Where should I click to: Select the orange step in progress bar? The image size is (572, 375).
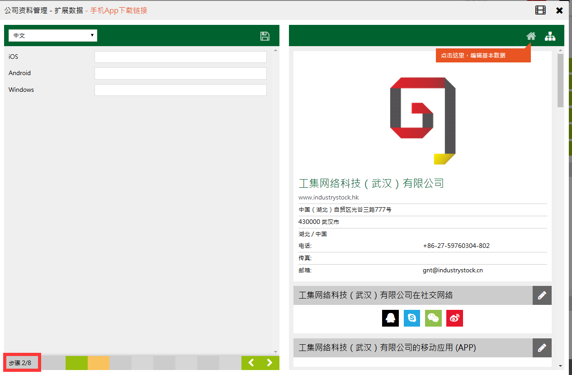98,363
